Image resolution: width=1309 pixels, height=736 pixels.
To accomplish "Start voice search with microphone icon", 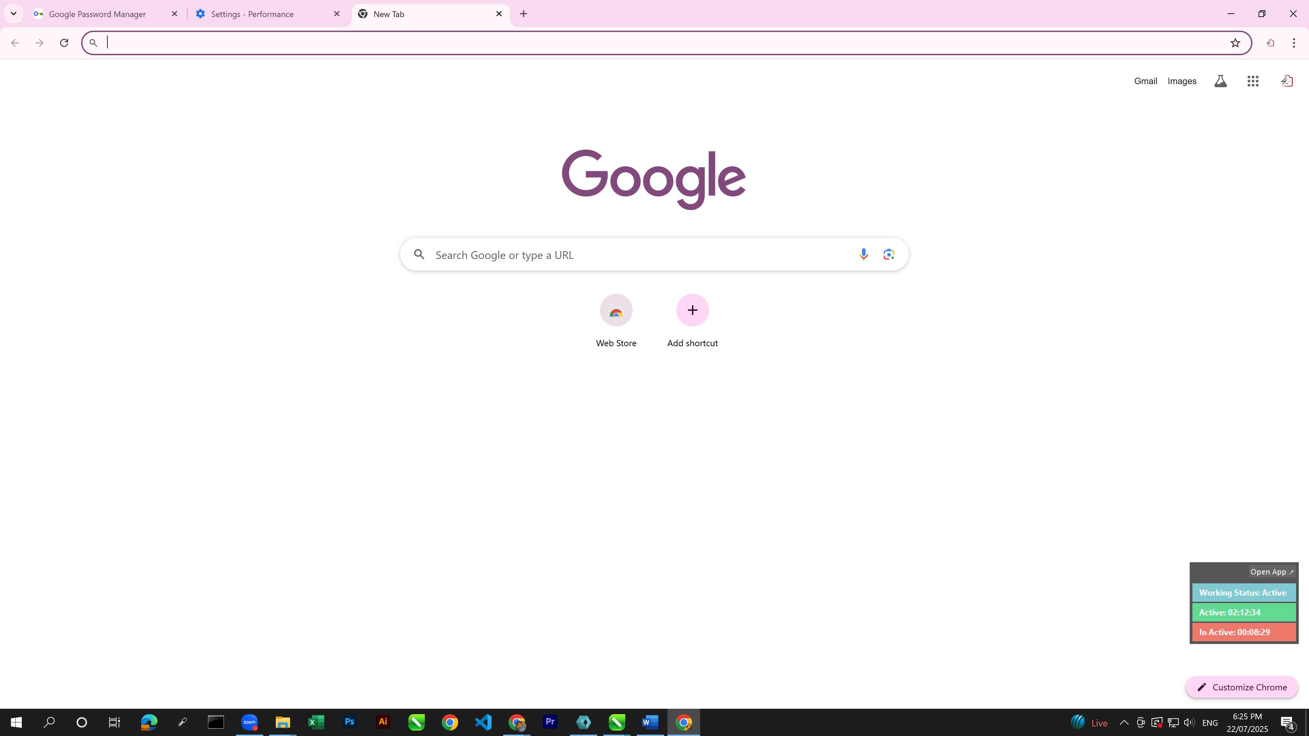I will click(x=863, y=255).
